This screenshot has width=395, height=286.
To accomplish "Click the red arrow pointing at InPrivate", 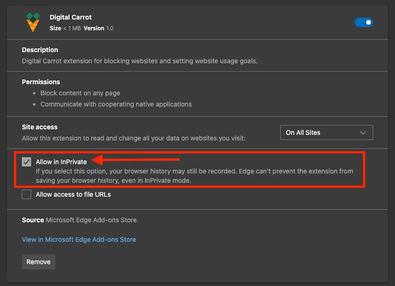I will click(135, 161).
